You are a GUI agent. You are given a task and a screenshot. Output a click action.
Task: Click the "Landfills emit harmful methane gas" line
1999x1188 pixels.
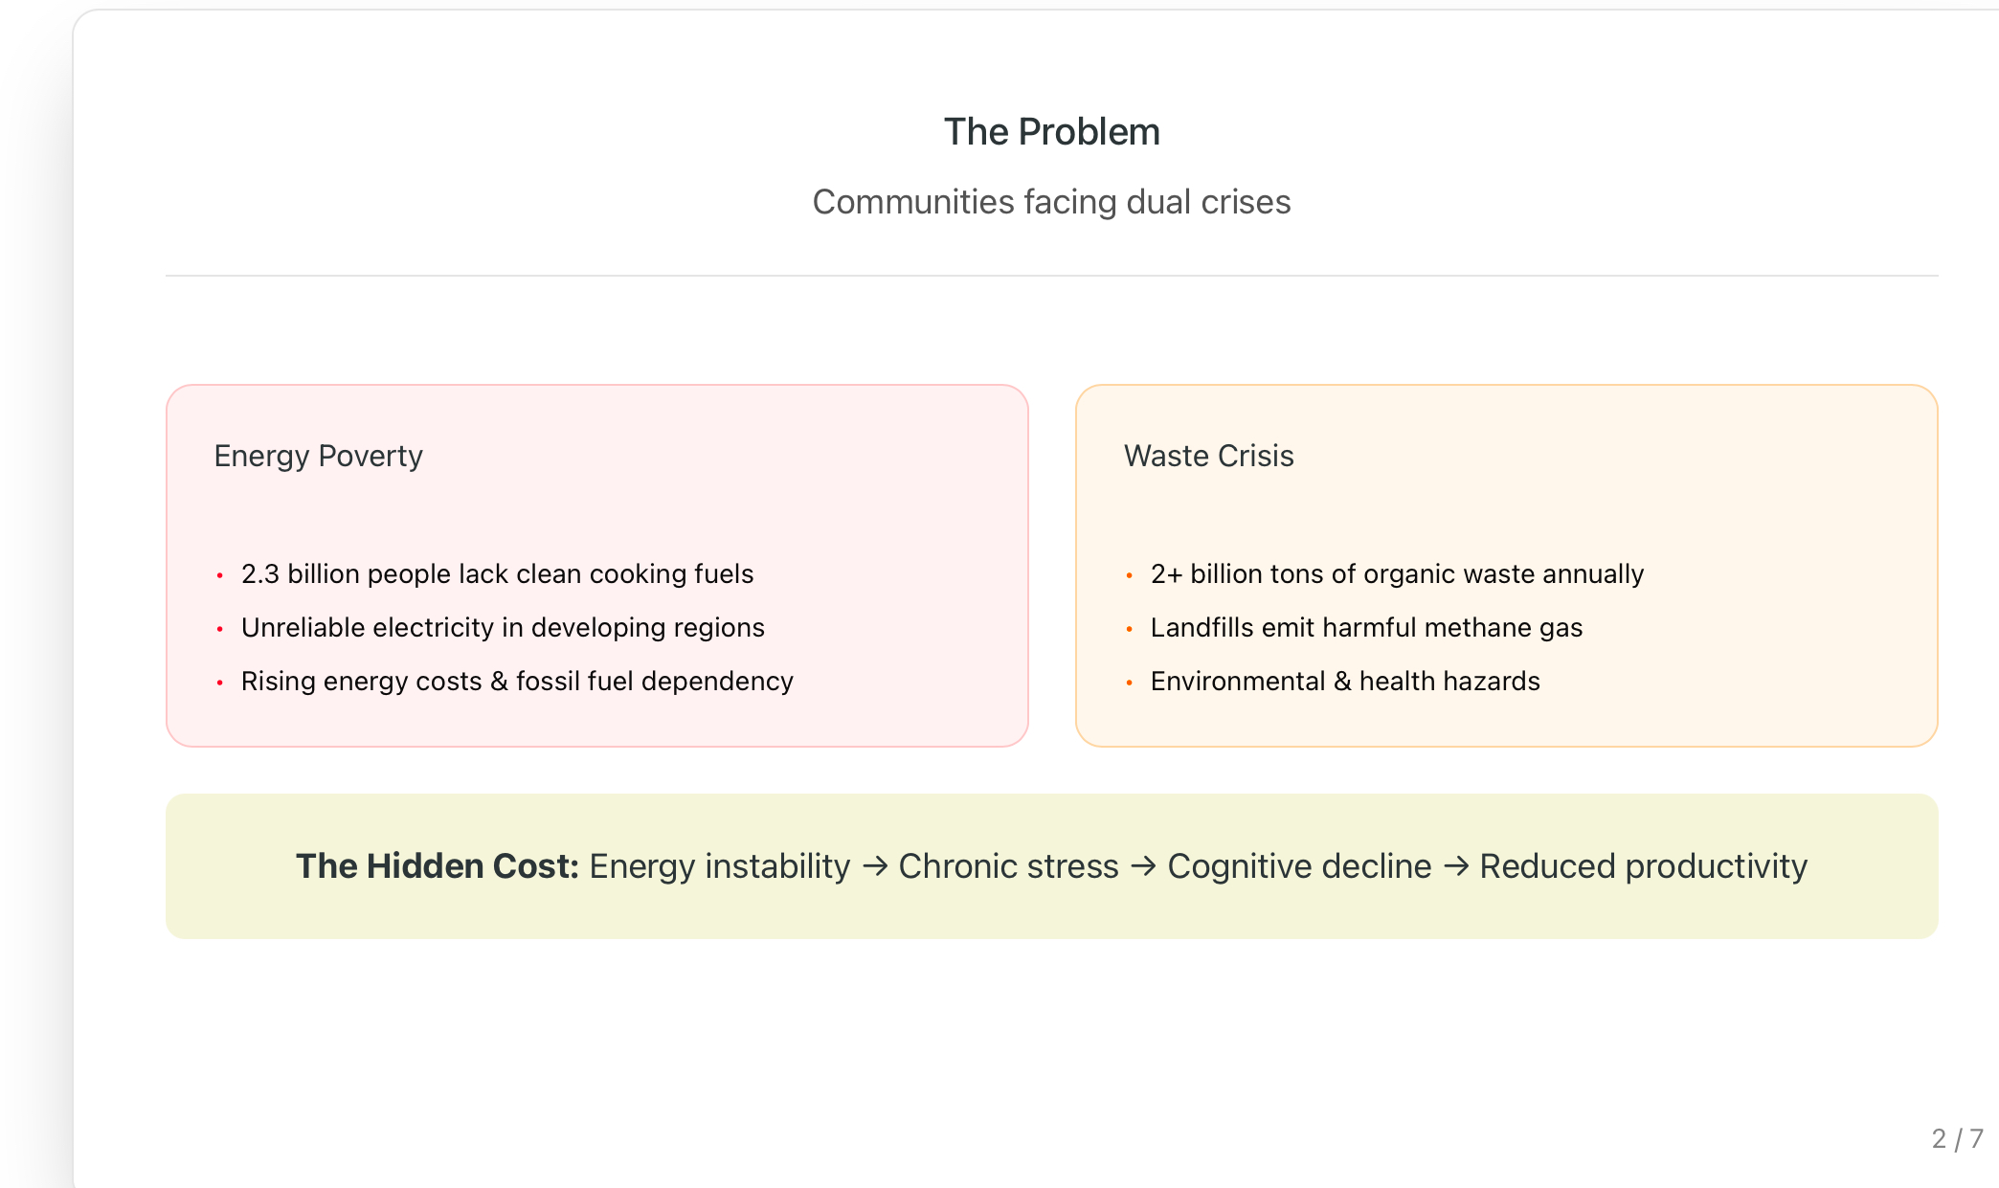(1366, 627)
